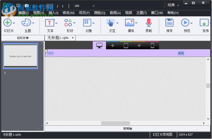Viewport: 212px width, 139px height.
Task: Open the zoom level 100 dropdown
Action: 94,6
